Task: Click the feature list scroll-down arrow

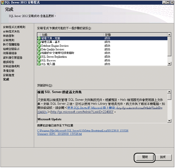Action: 169,64
